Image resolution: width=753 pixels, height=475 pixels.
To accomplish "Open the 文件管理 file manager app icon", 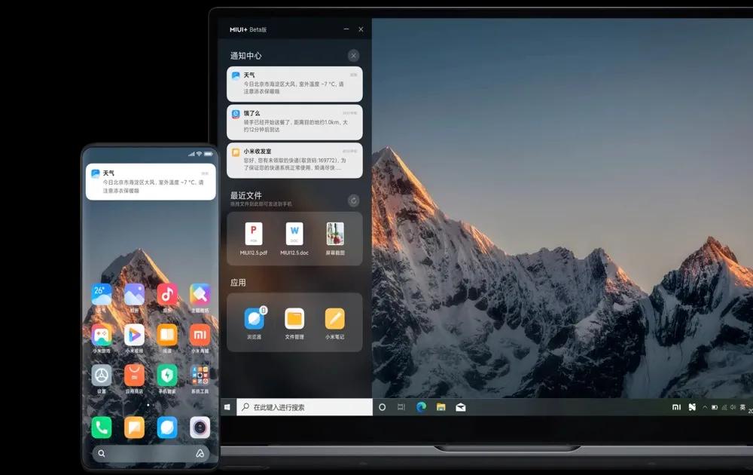I will click(x=294, y=318).
